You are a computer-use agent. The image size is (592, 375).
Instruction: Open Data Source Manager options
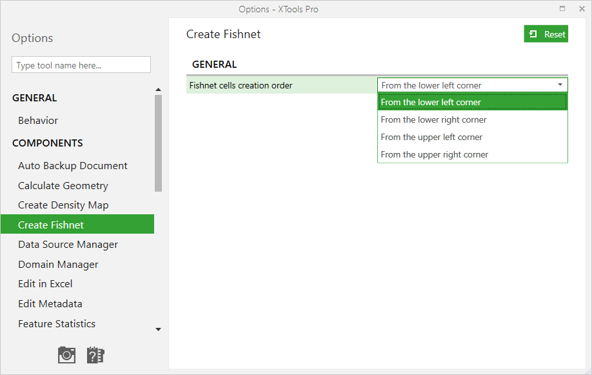[68, 245]
